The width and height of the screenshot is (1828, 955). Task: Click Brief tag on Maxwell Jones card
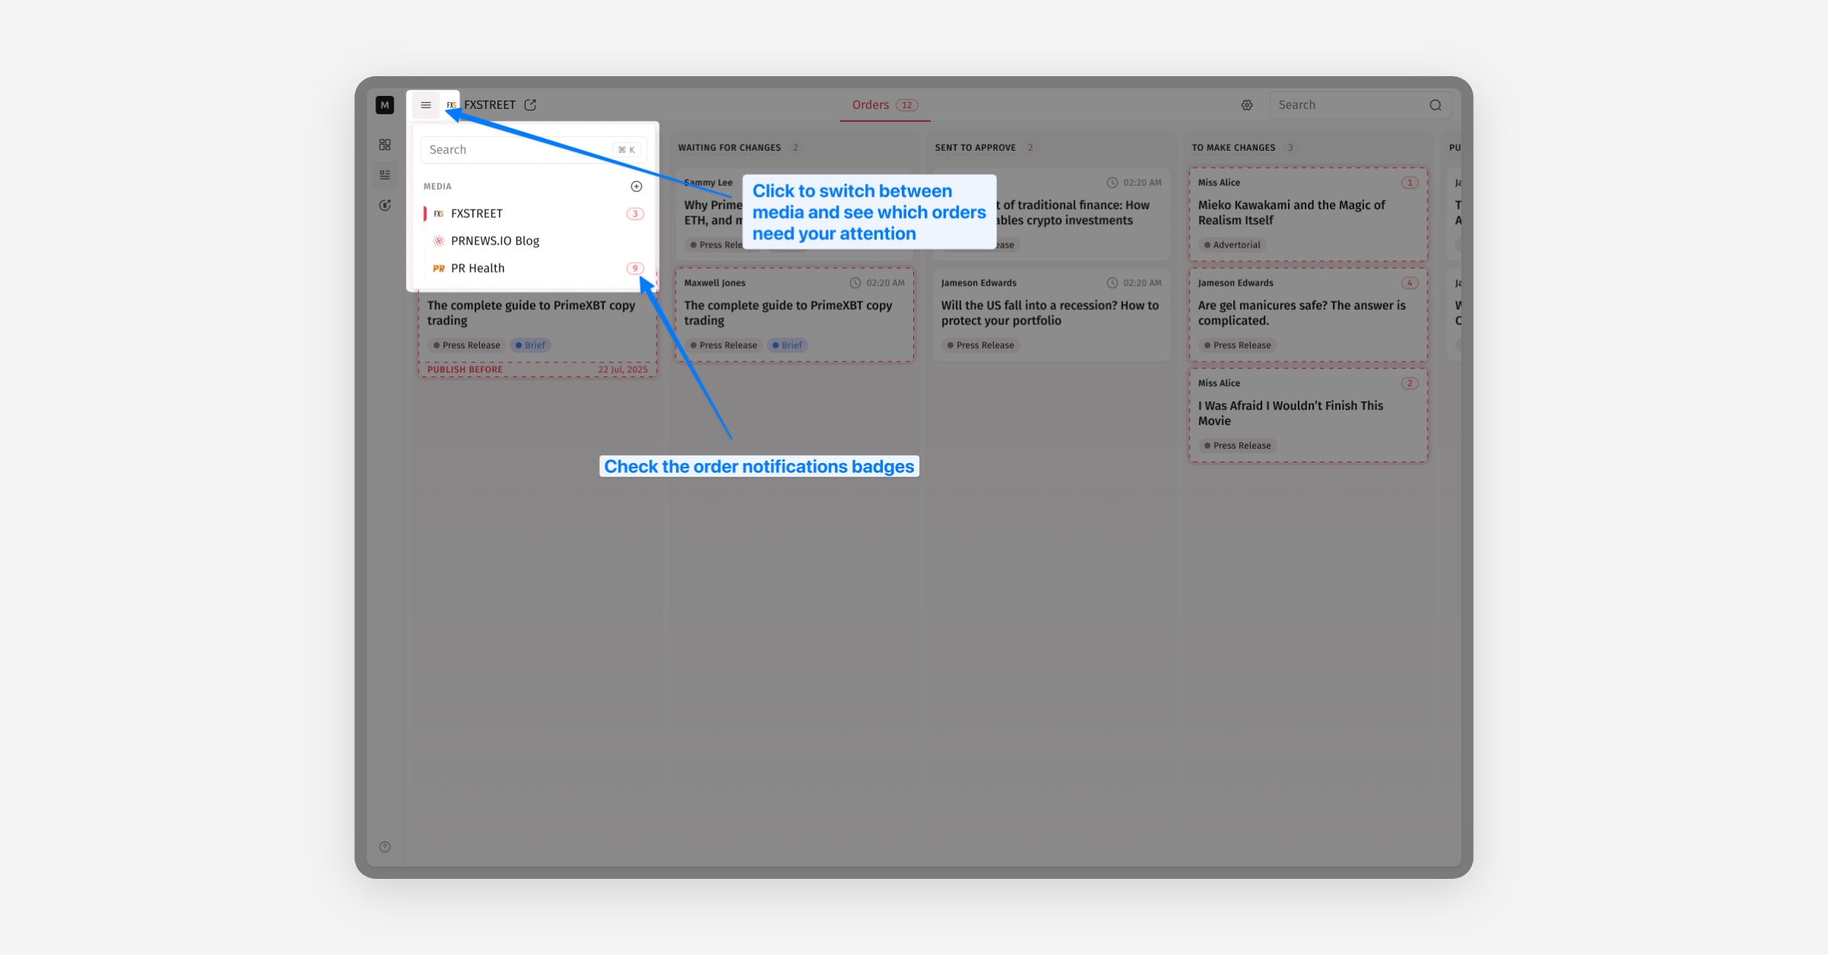point(788,346)
